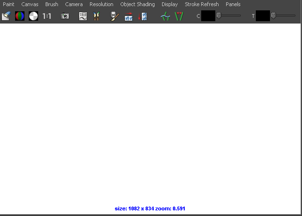Click the Get Brush icon with two brushes
The width and height of the screenshot is (302, 216).
[96, 16]
